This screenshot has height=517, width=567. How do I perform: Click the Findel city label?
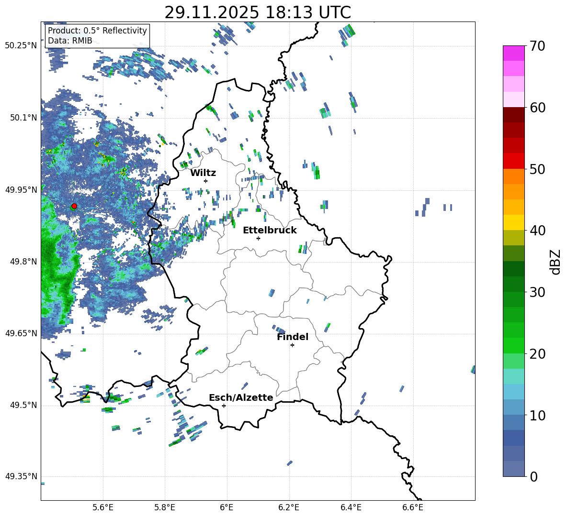point(293,337)
